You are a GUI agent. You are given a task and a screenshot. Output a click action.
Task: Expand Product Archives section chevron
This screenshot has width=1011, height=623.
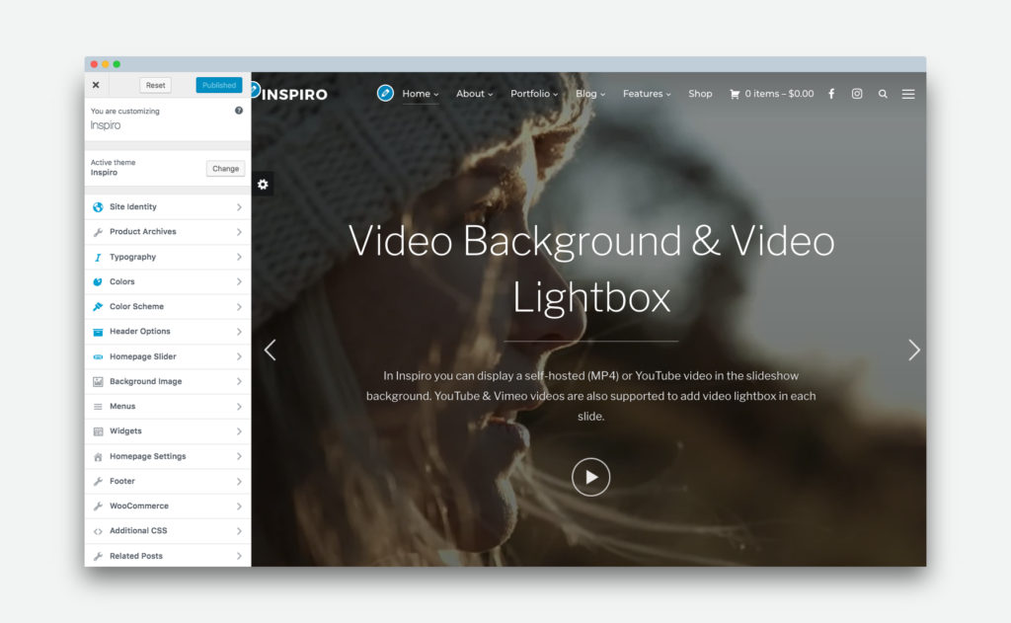point(239,232)
